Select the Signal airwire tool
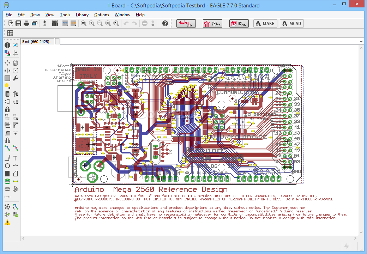The height and width of the screenshot is (254, 367). (x=16, y=181)
